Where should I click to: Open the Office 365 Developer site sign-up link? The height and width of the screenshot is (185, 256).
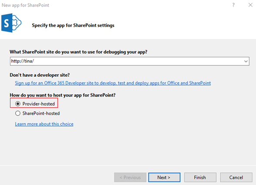click(x=113, y=83)
